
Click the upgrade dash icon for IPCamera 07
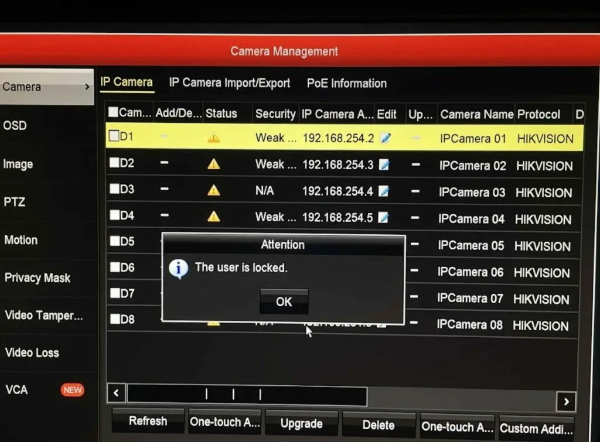(x=414, y=297)
